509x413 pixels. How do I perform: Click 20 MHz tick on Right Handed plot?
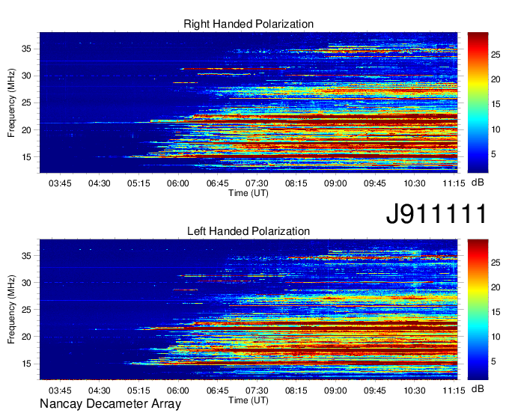26,130
